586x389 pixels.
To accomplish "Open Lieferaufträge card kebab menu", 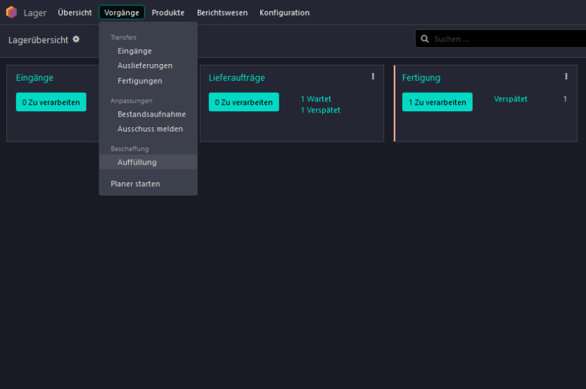I will (373, 77).
